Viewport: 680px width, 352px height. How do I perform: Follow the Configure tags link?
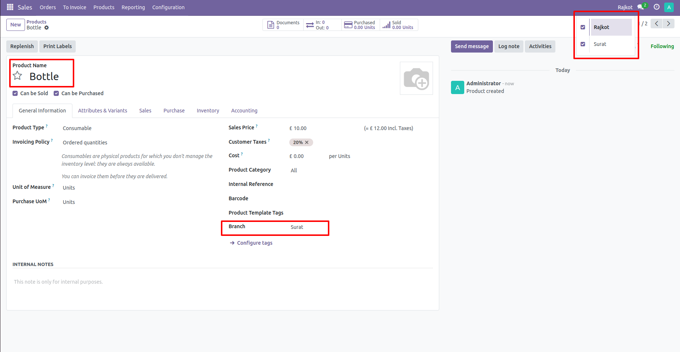(x=254, y=243)
